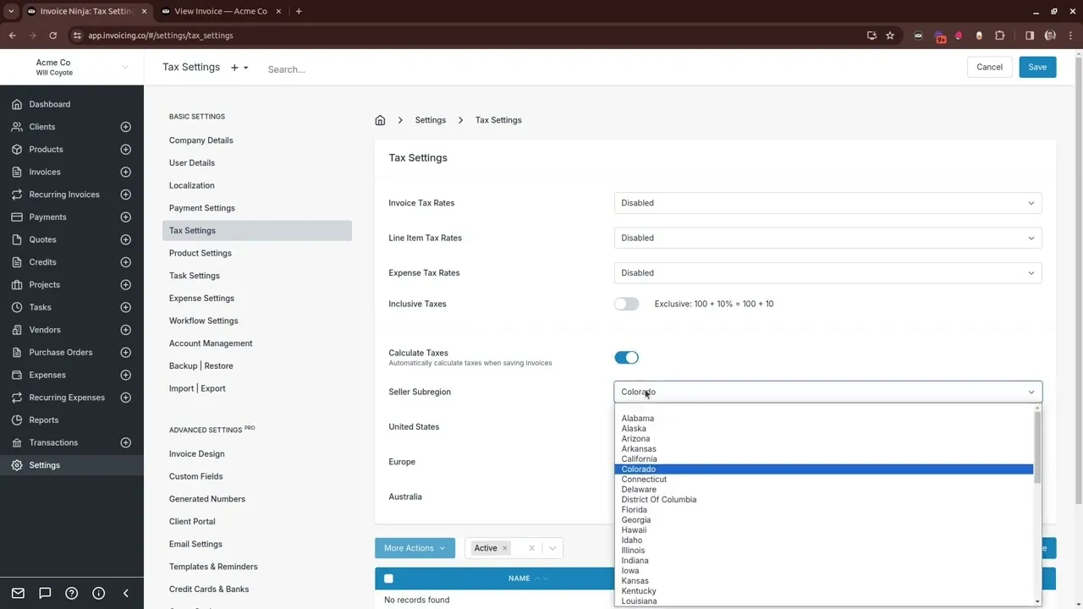Remove the Active filter tag
Image resolution: width=1083 pixels, height=609 pixels.
tap(504, 548)
